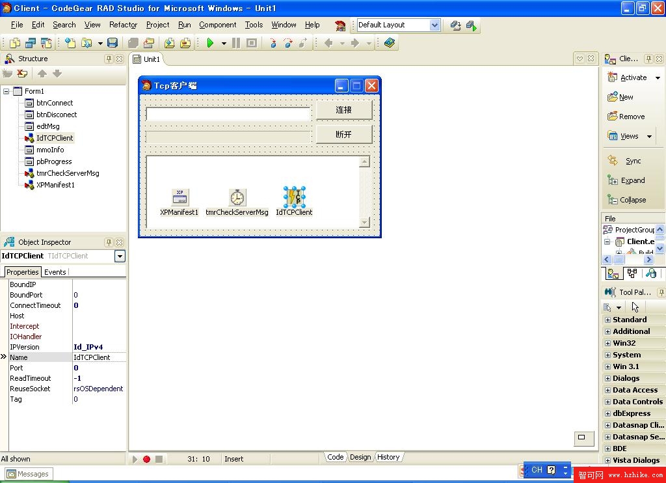The width and height of the screenshot is (666, 483).
Task: Expand the Win32 palette category
Action: tap(607, 343)
